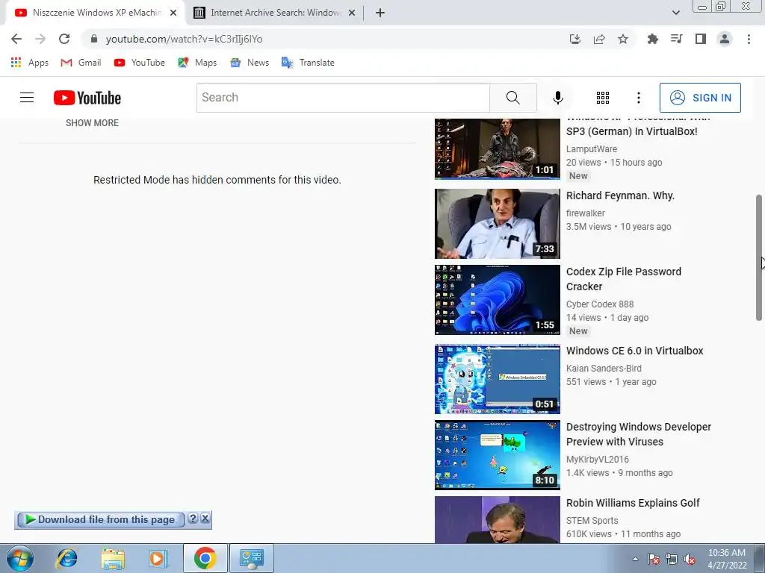This screenshot has width=765, height=573.
Task: View site information lock icon
Action: tap(94, 39)
